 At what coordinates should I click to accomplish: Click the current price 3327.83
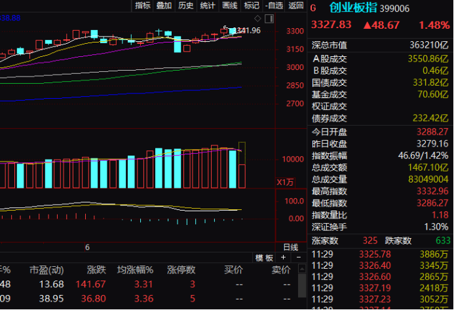(331, 25)
